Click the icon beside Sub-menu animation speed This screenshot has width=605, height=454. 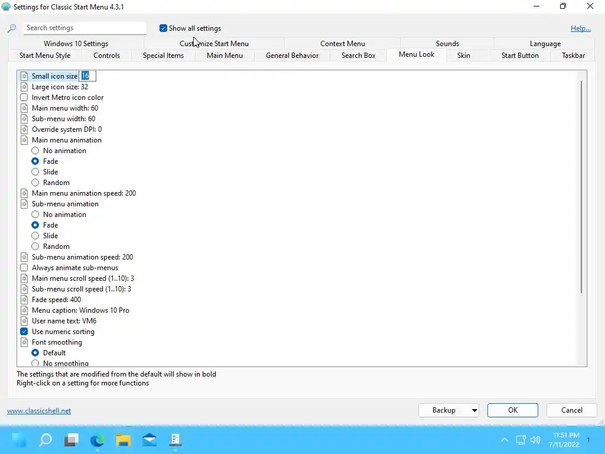[x=24, y=257]
